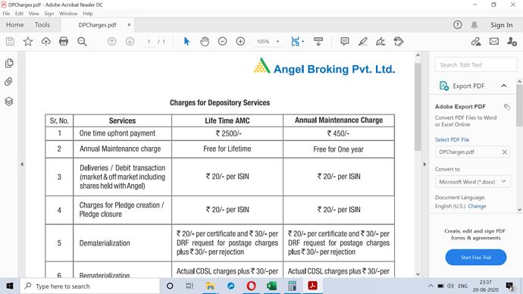Viewport: 523px width, 294px height.
Task: Show hidden system tray icons
Action: point(431,286)
